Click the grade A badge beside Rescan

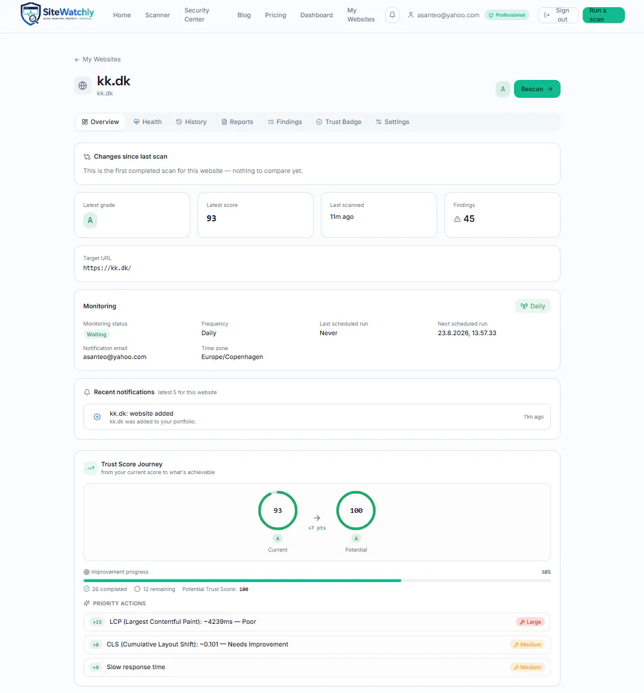(503, 89)
